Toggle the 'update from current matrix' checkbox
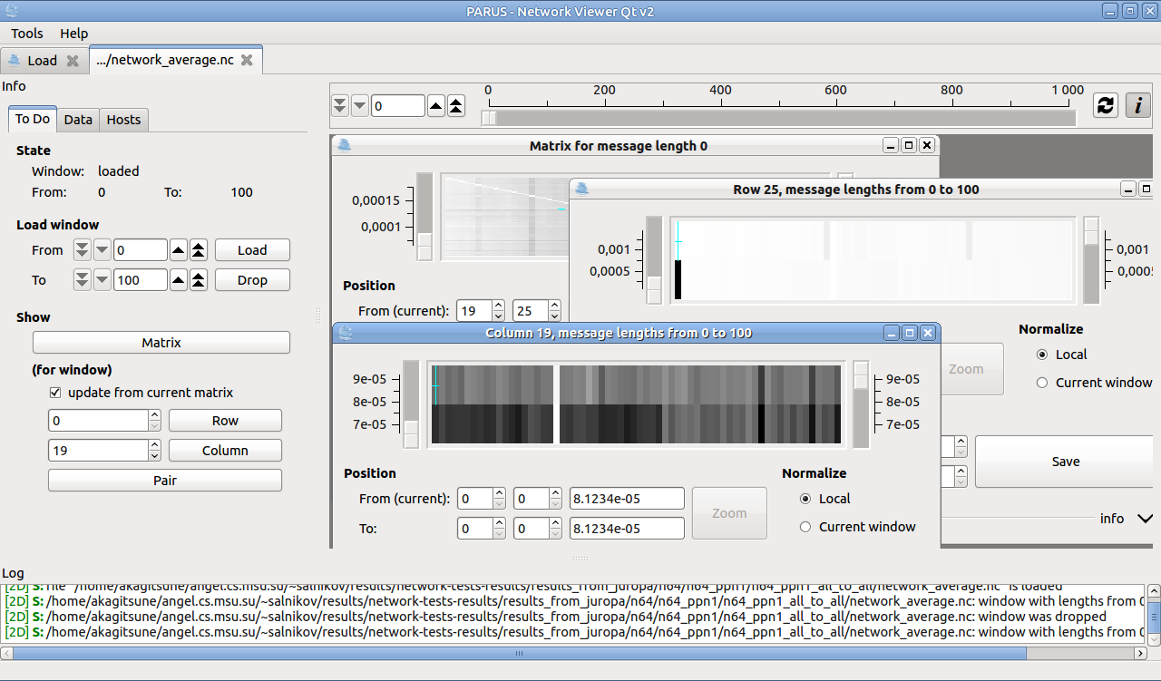 coord(55,393)
